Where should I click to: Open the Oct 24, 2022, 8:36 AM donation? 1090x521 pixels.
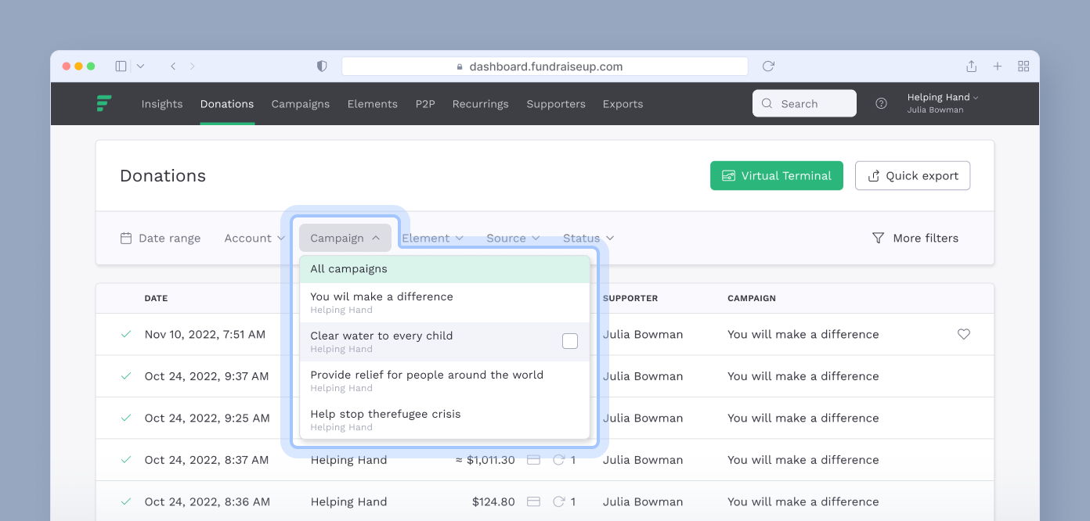pos(207,501)
